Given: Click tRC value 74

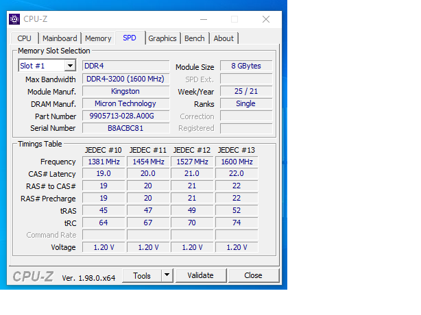Looking at the screenshot, I should click(237, 223).
